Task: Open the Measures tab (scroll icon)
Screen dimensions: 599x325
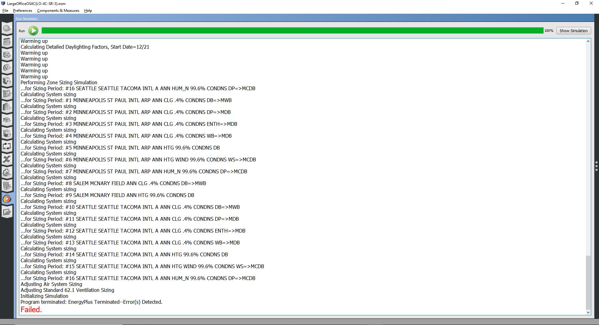Action: pyautogui.click(x=7, y=186)
